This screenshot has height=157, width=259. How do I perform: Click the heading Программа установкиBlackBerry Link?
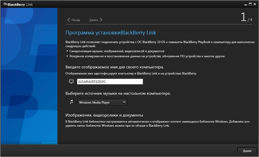111,33
